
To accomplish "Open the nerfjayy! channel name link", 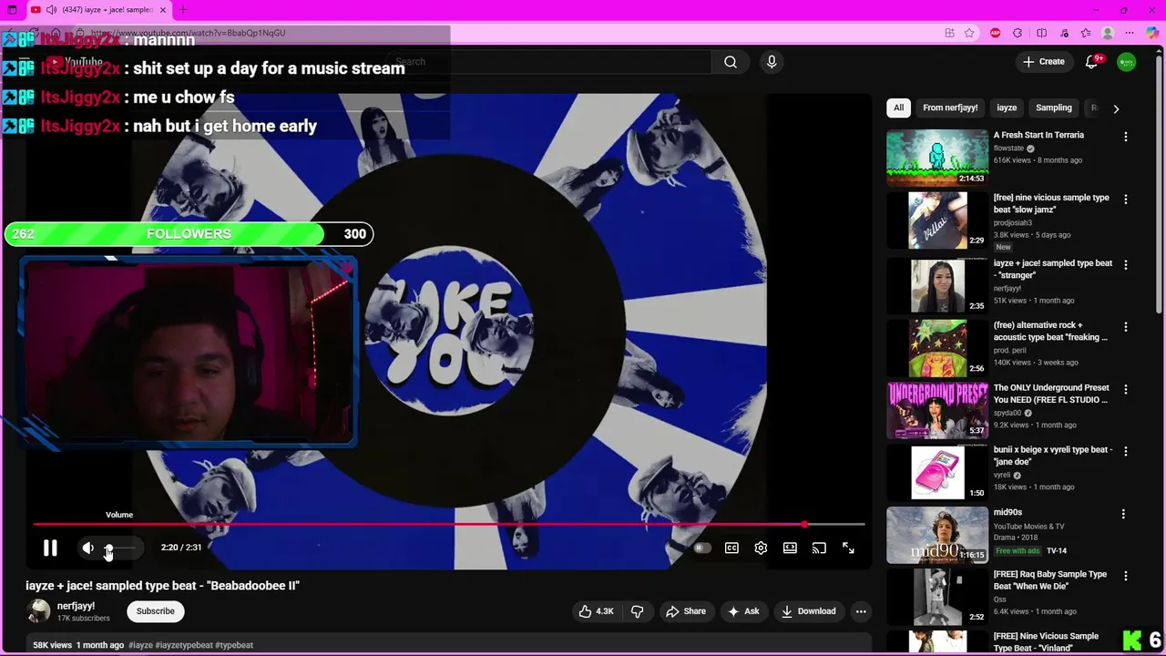I will pyautogui.click(x=76, y=606).
